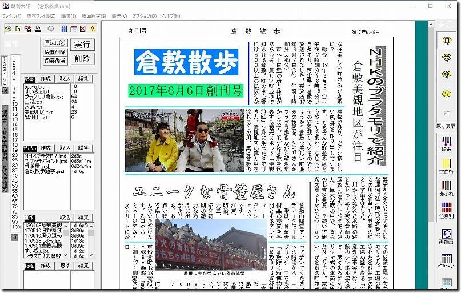
Task: Click 取込 in the 見出し headlines section
Action: (x=65, y=148)
